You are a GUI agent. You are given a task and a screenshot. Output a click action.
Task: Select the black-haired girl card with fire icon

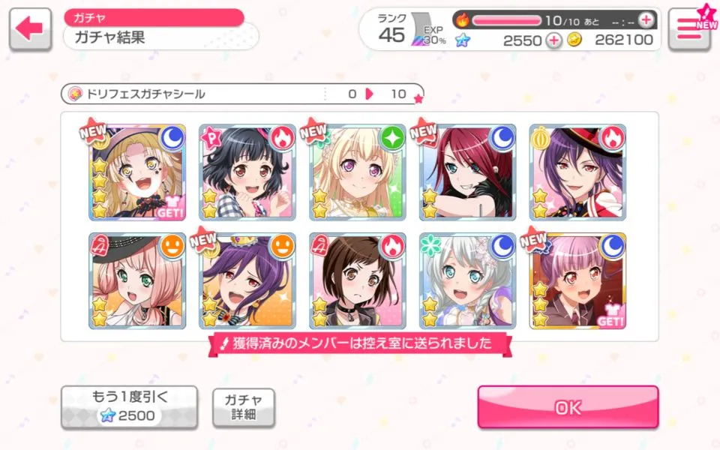click(x=247, y=172)
